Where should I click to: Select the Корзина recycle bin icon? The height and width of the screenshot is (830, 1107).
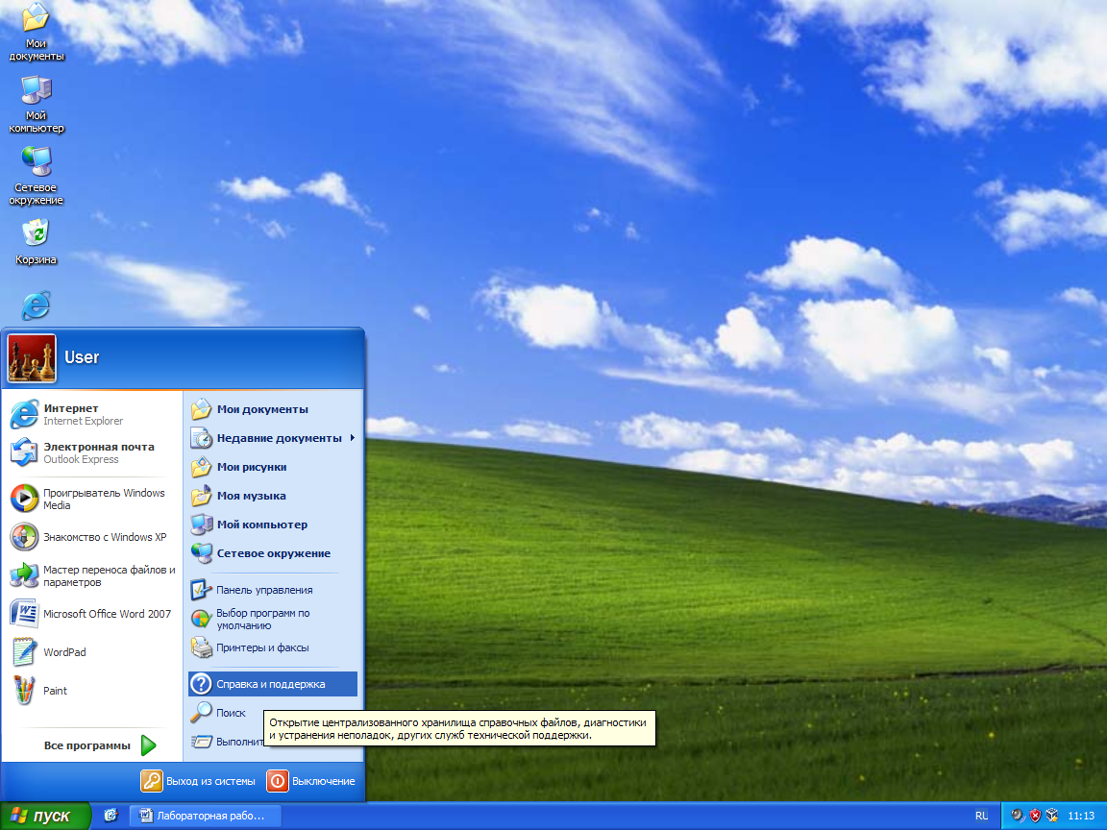[36, 242]
